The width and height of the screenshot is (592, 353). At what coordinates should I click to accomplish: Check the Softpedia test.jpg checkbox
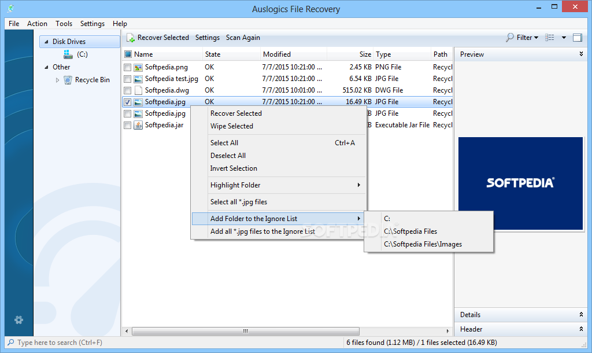tap(128, 79)
